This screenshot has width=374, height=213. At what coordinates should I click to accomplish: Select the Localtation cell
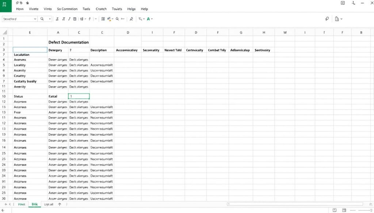[x=30, y=55]
